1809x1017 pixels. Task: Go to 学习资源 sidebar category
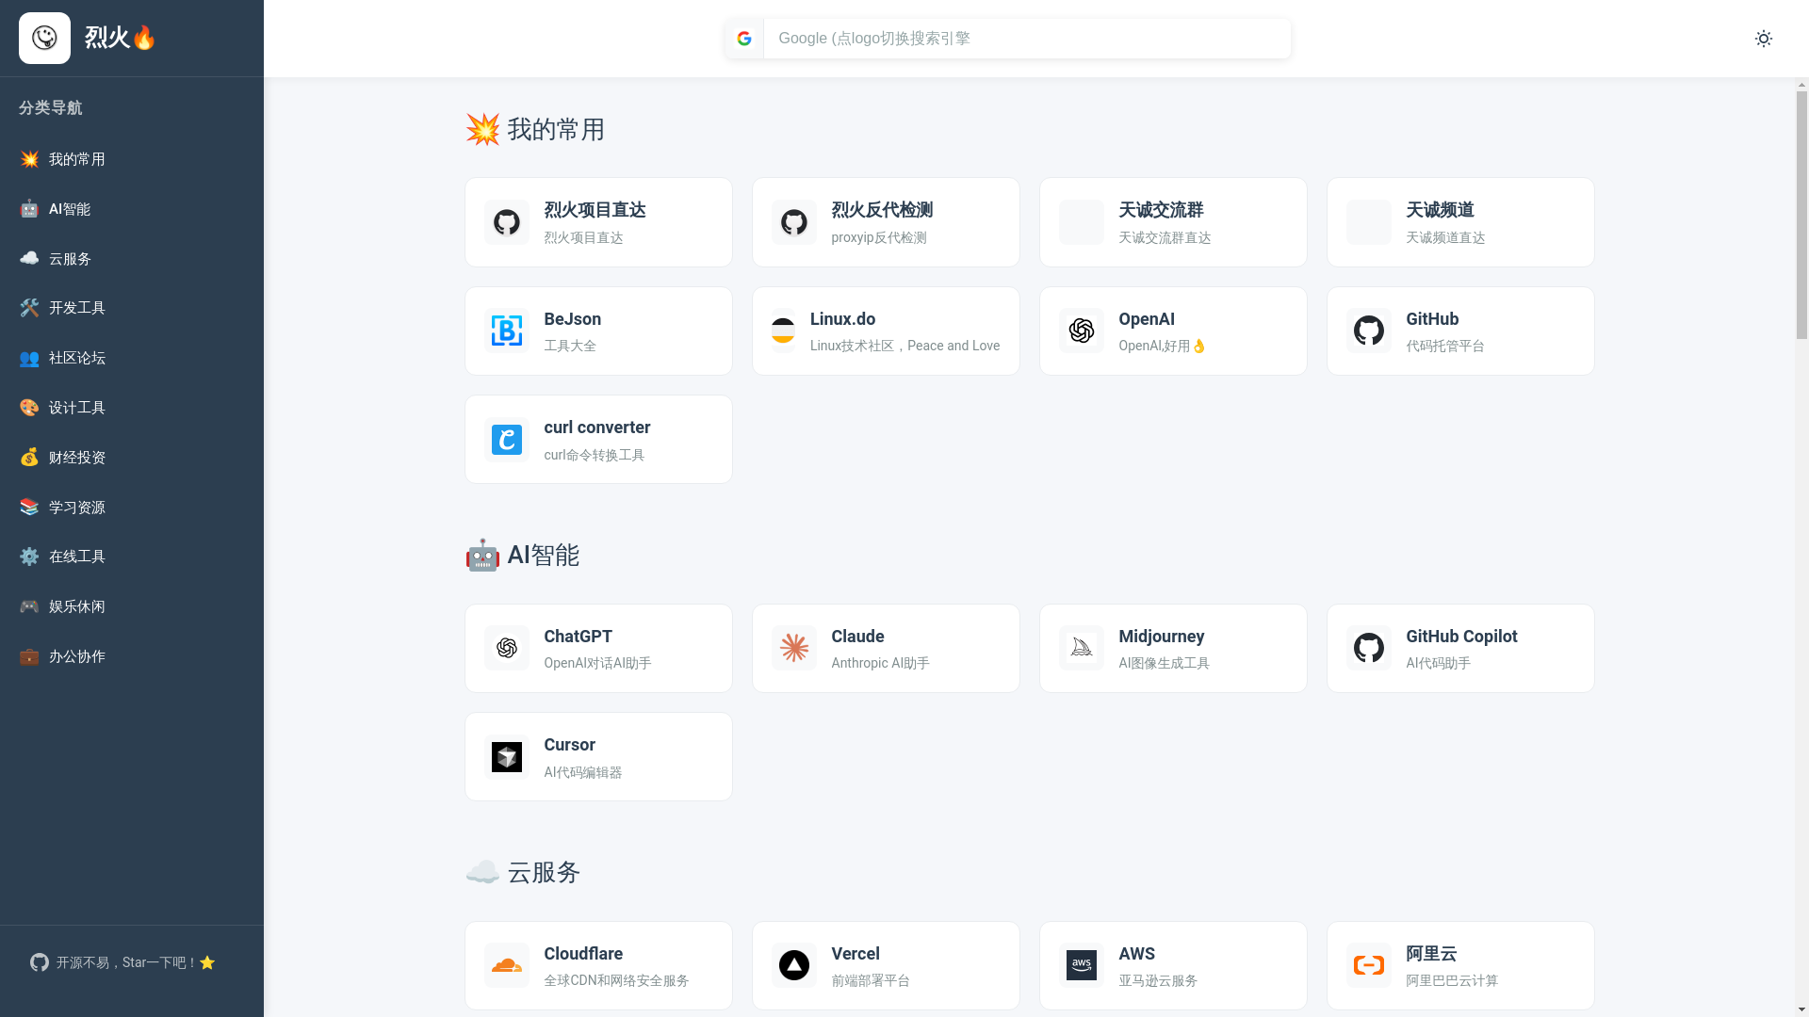tap(132, 508)
